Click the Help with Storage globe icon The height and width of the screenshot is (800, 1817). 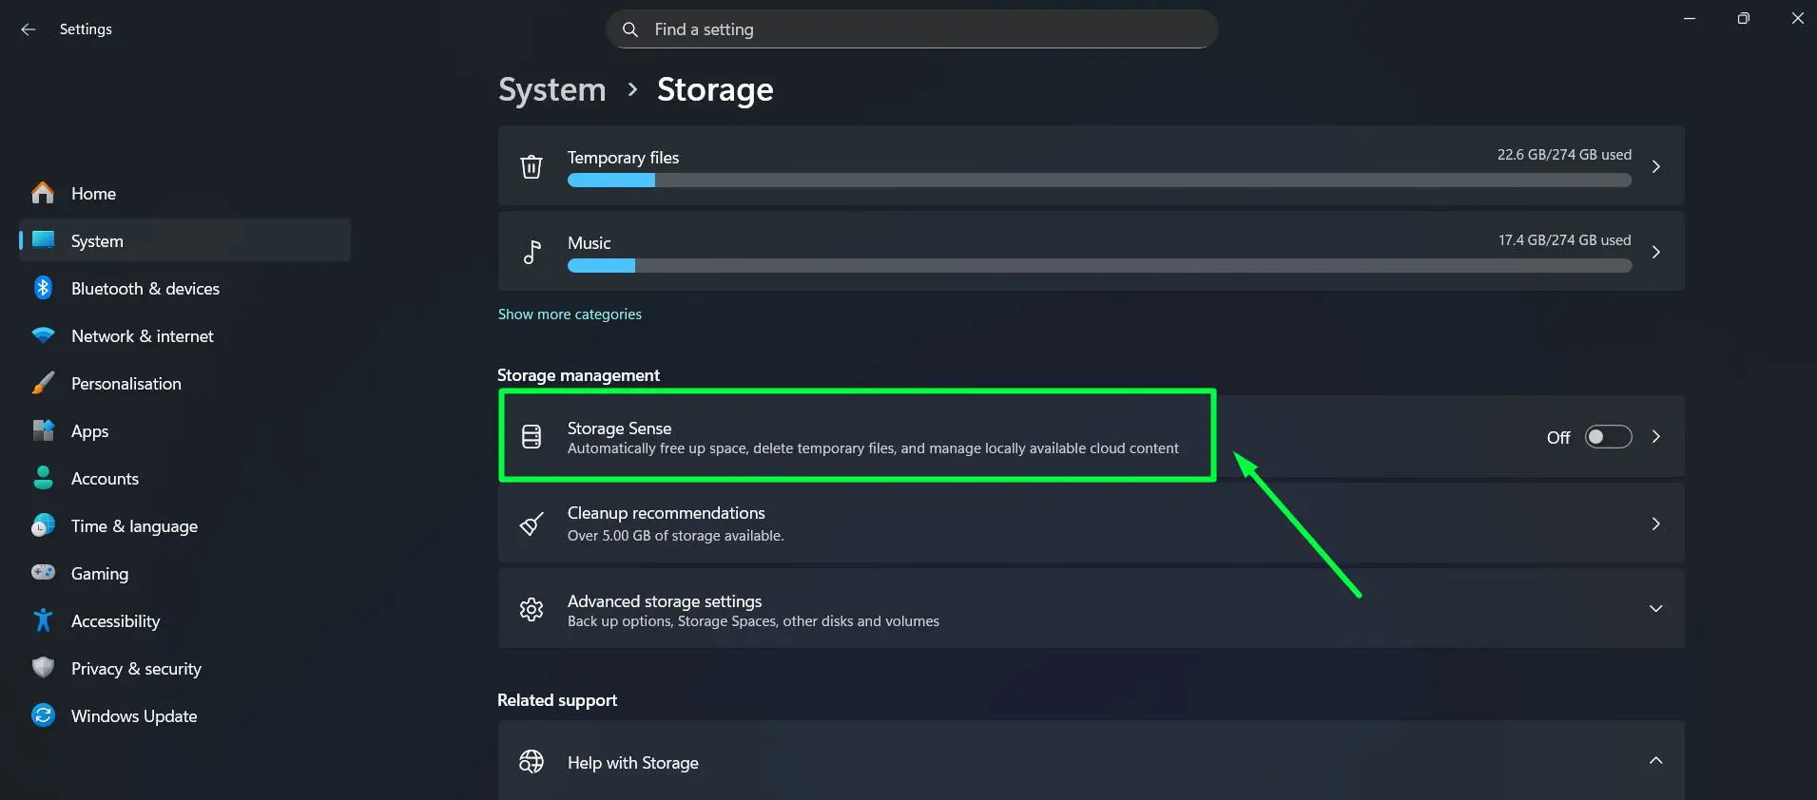click(x=532, y=761)
